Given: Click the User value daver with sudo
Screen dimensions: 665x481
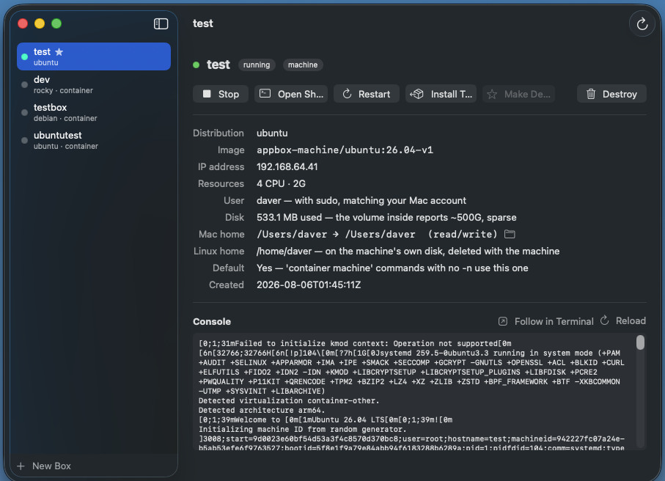Looking at the screenshot, I should (361, 201).
